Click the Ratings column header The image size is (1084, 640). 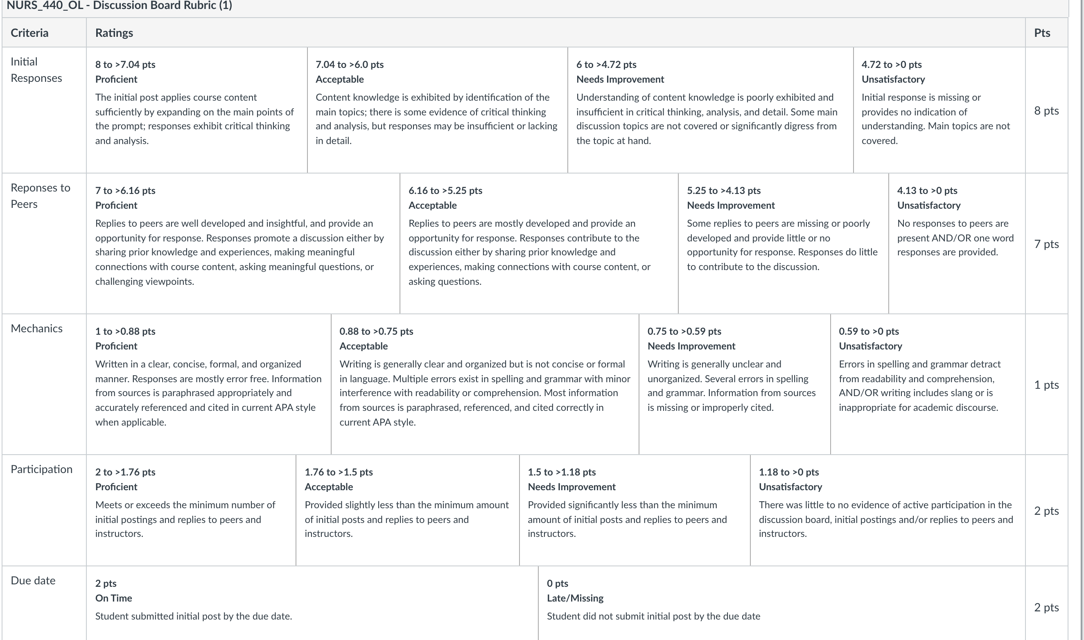point(114,33)
